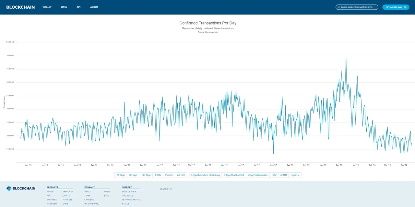Click the Blockchain logo in the footer
415x207 pixels.
point(21,188)
